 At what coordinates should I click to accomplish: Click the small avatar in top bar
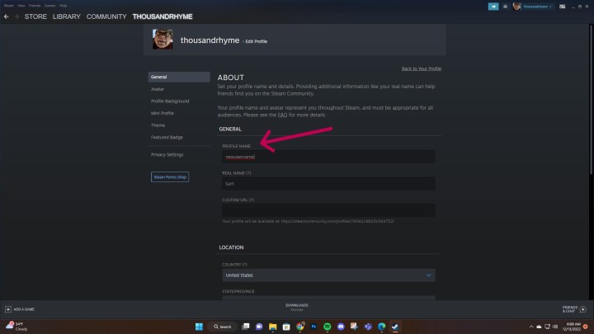click(x=516, y=7)
